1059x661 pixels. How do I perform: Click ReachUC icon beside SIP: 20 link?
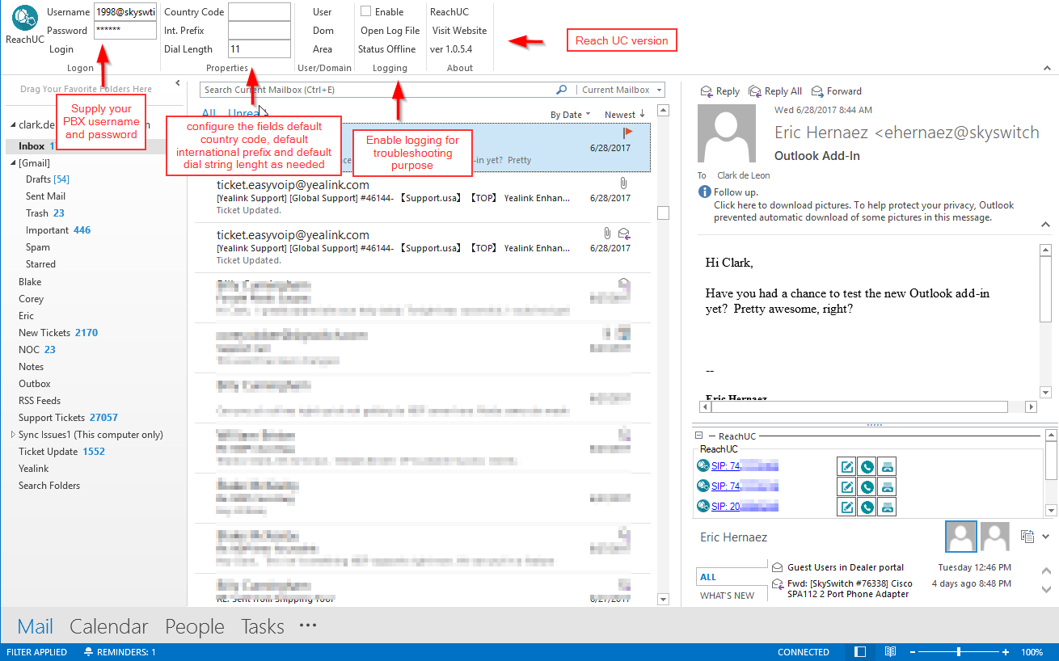click(703, 507)
